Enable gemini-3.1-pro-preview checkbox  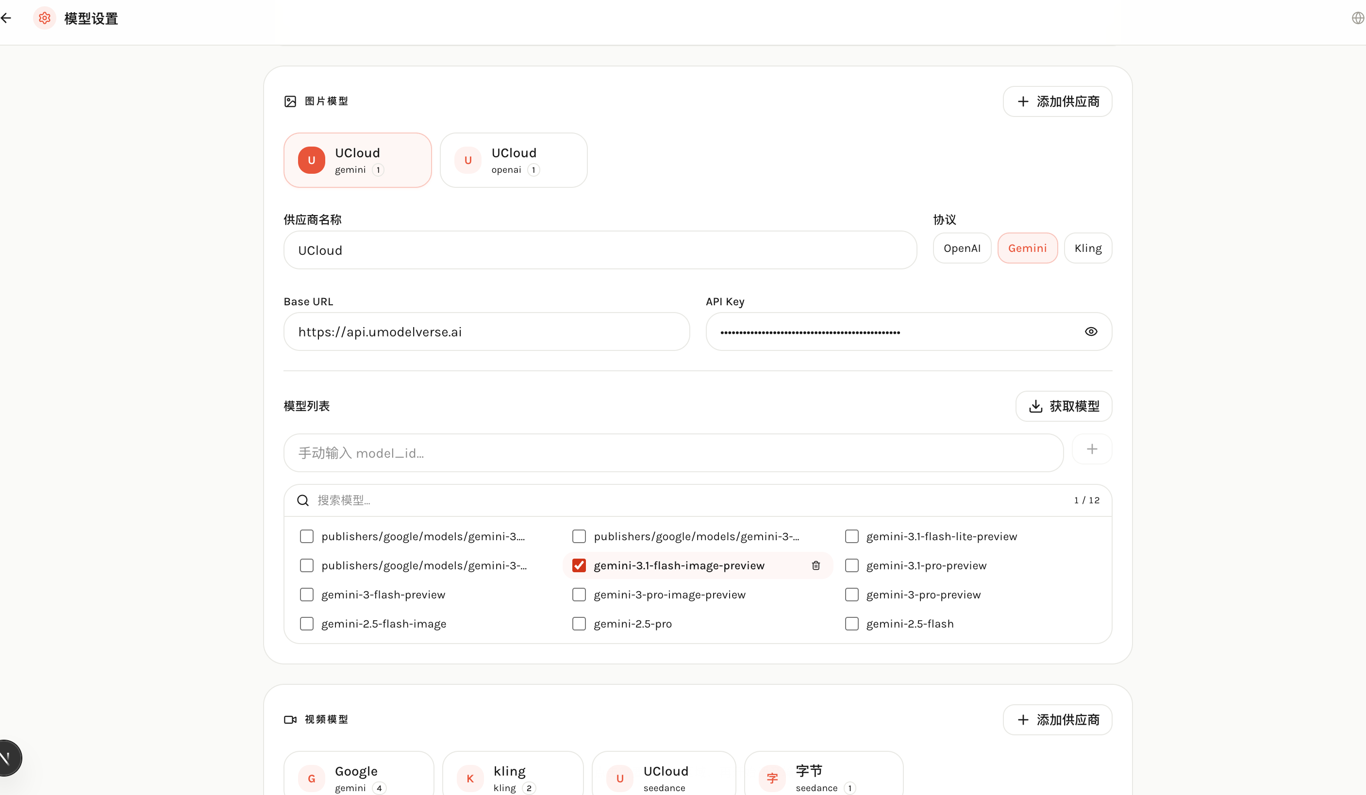(x=851, y=565)
